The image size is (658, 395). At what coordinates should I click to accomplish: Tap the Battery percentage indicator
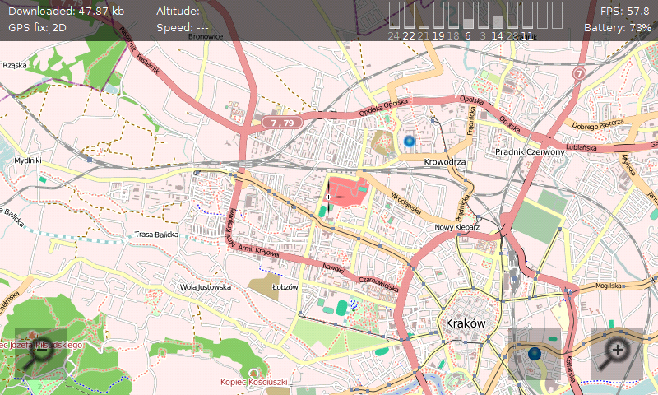click(x=617, y=27)
